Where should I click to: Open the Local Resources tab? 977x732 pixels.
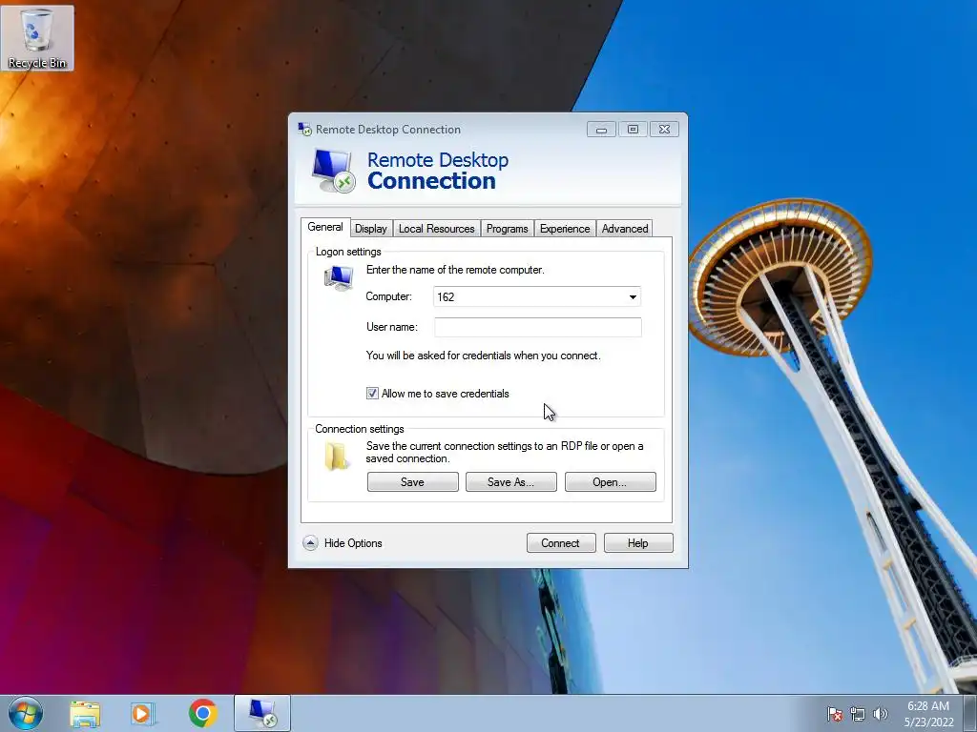pyautogui.click(x=436, y=229)
